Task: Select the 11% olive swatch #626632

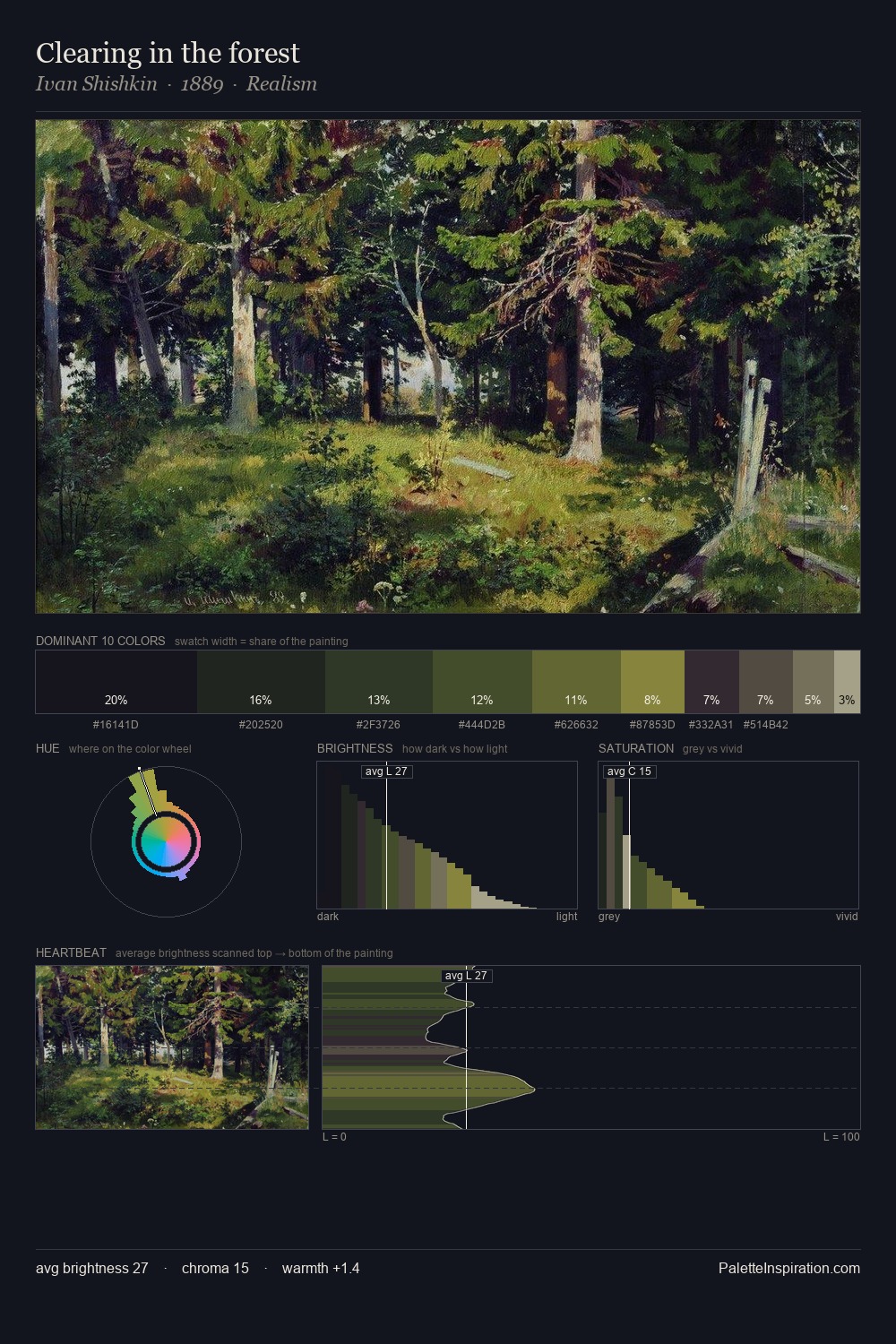Action: click(x=576, y=682)
